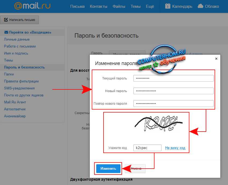The height and width of the screenshot is (185, 228).
Task: Click the «Не вижу код» link
Action: click(175, 148)
